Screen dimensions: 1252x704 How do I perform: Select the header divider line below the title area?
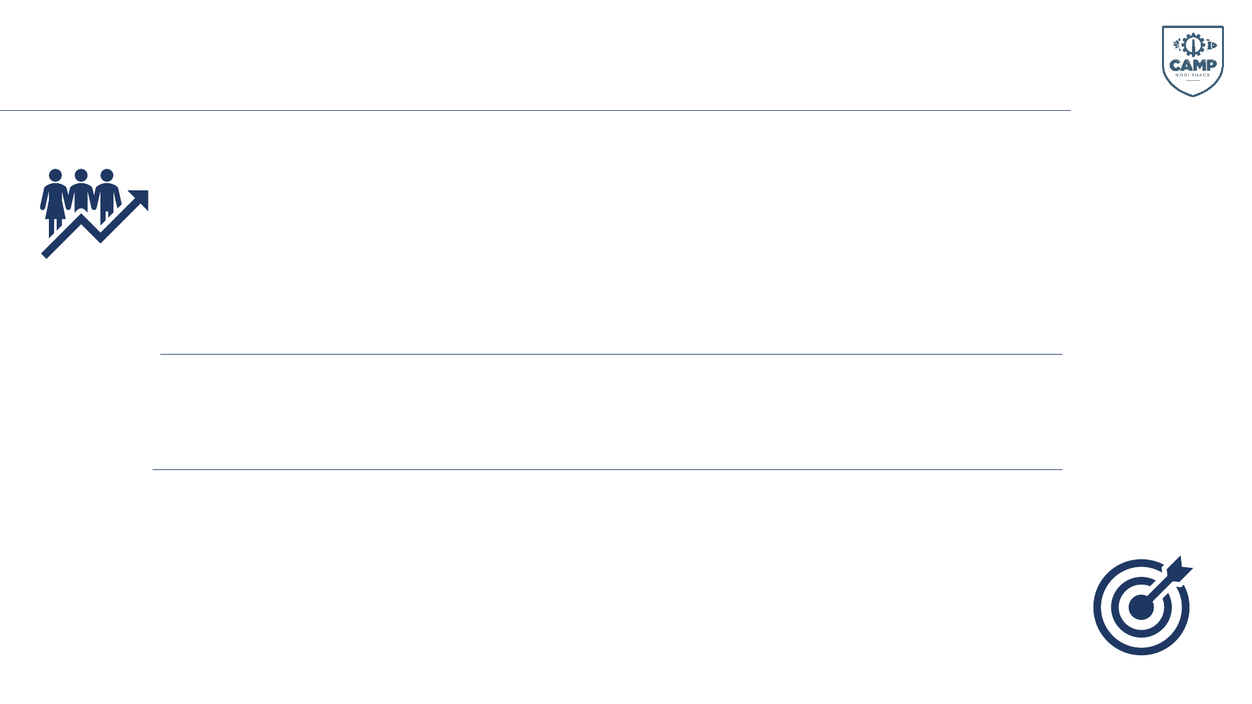pyautogui.click(x=535, y=110)
